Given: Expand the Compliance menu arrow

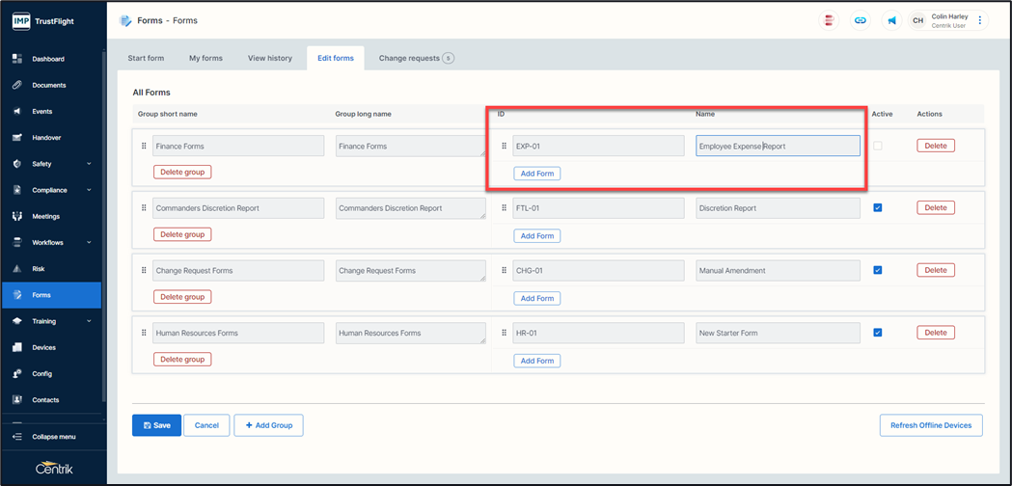Looking at the screenshot, I should coord(89,190).
